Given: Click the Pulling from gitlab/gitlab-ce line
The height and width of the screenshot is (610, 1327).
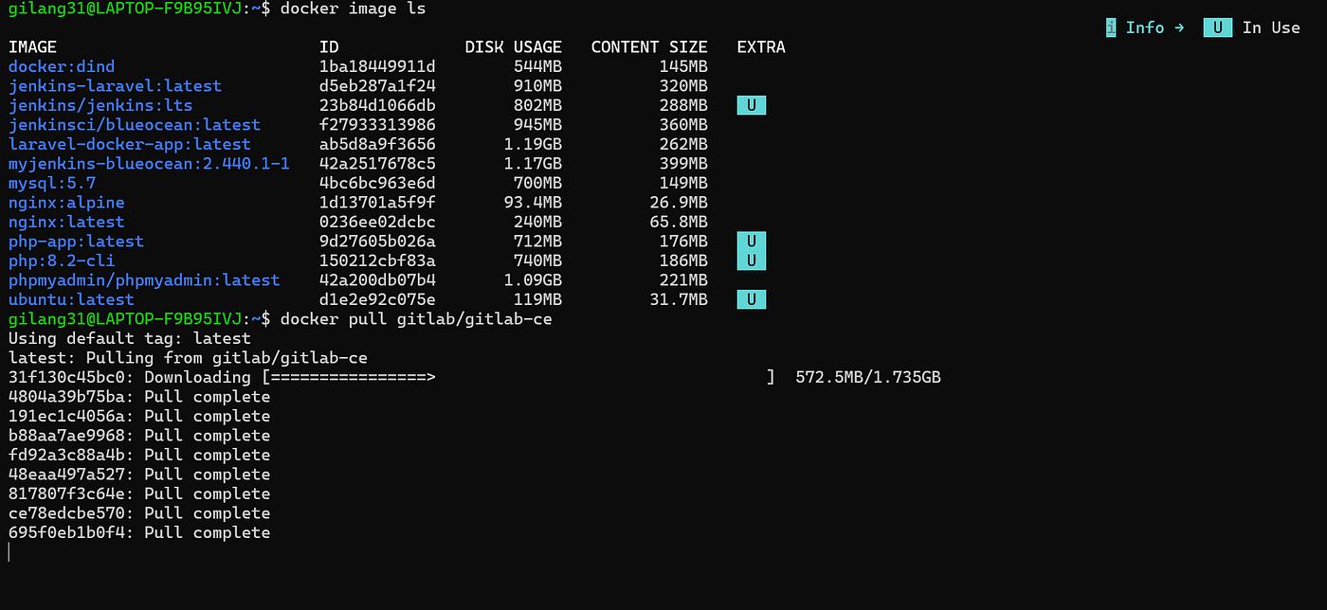Looking at the screenshot, I should [188, 358].
